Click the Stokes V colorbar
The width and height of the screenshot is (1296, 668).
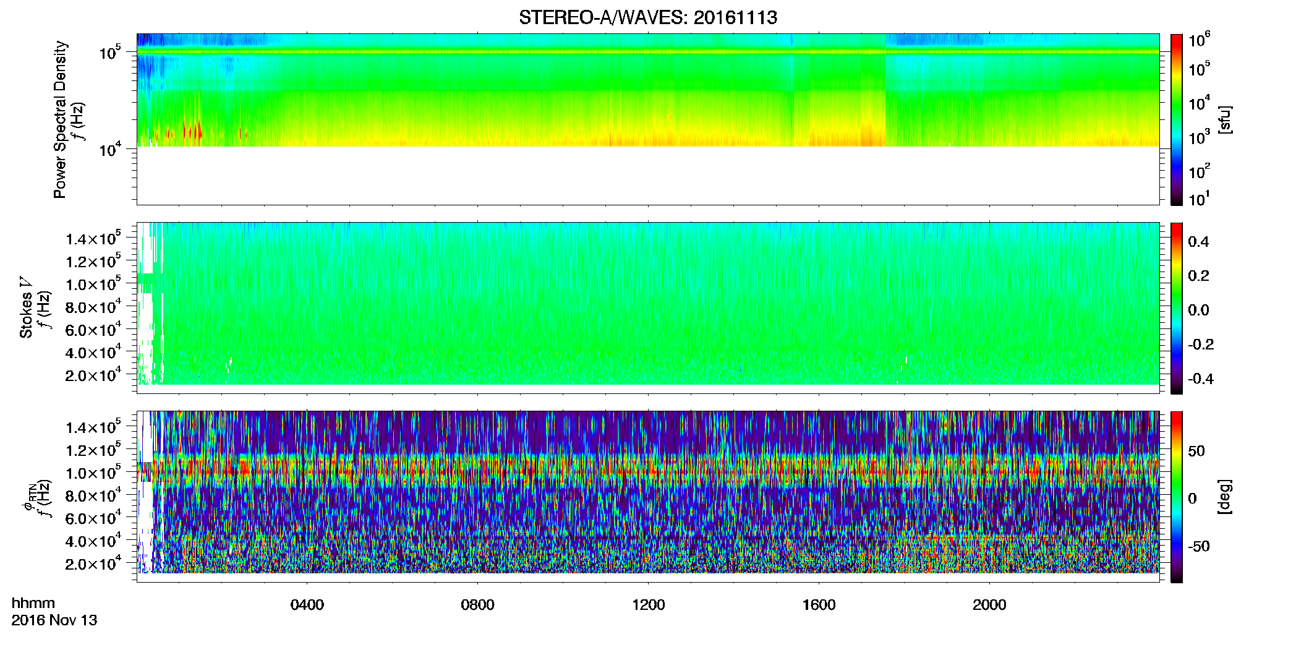[x=1176, y=308]
